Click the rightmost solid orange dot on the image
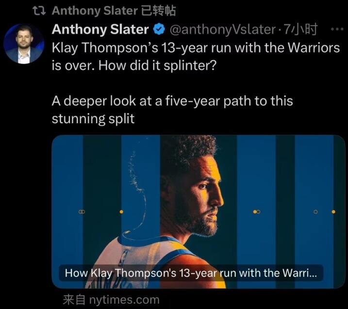 (333, 211)
